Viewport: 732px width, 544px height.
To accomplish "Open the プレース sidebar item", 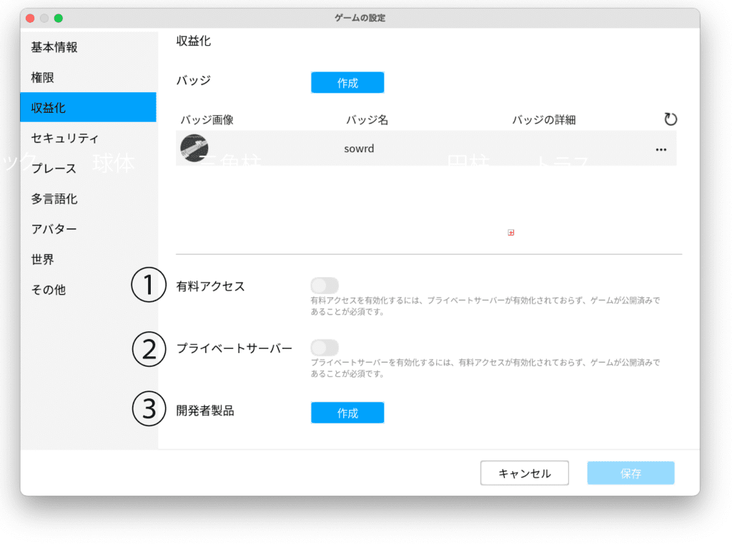I will coord(54,168).
